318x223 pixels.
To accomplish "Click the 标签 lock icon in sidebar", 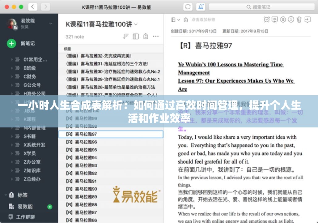I will click(x=11, y=195).
